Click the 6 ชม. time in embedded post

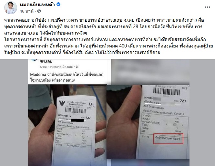click(x=44, y=67)
